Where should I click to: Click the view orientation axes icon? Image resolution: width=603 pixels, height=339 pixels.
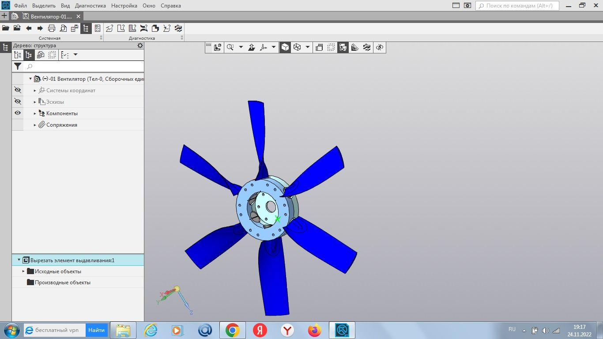264,47
